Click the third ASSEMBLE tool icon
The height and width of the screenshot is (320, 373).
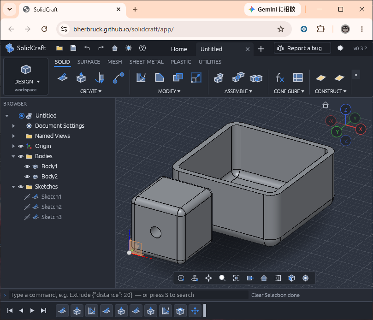(x=256, y=78)
